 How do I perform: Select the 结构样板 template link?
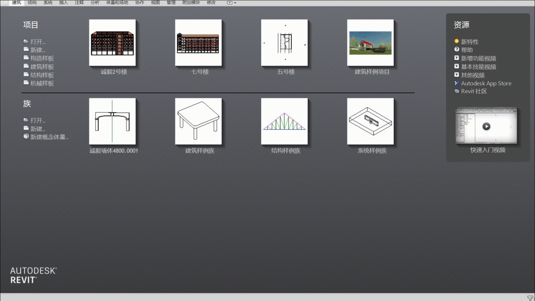(42, 75)
